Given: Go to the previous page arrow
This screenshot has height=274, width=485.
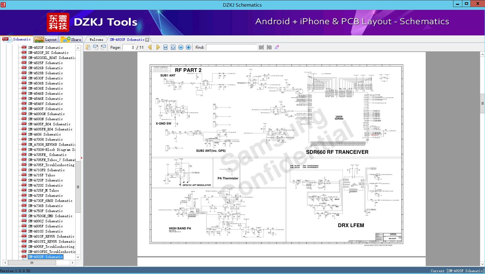Looking at the screenshot, I should [x=150, y=47].
